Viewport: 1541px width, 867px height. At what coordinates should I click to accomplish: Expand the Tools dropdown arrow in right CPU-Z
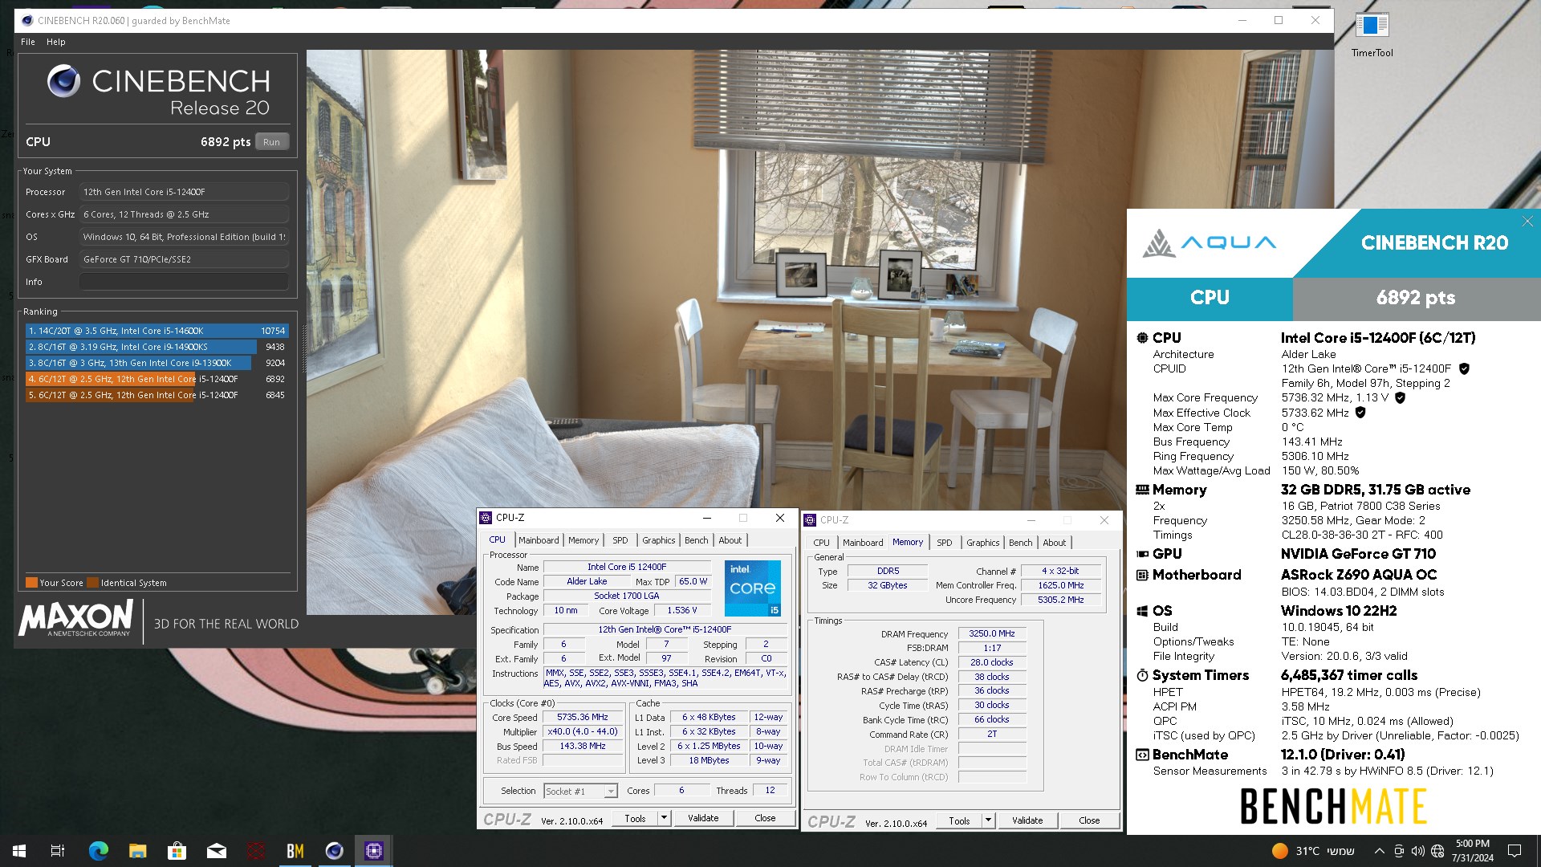point(988,820)
